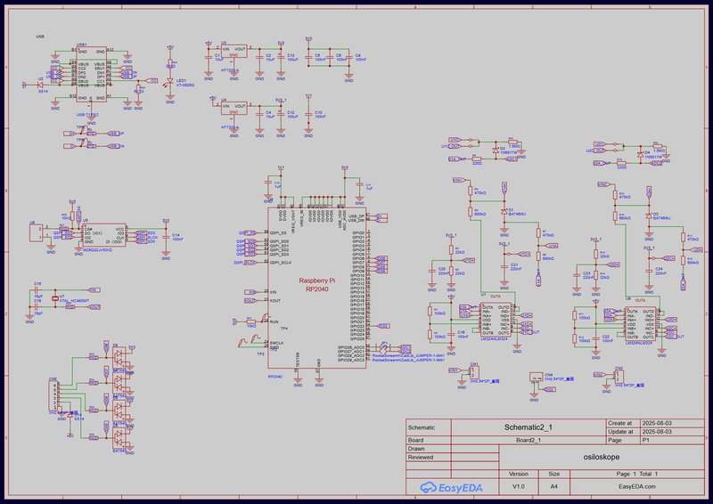Viewport: 713px width, 504px height.
Task: Click the Board2_1 name field
Action: coord(529,440)
